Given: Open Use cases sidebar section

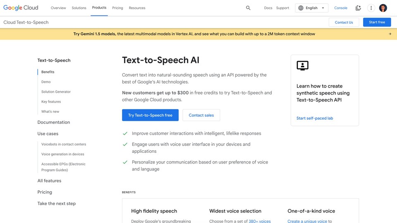Looking at the screenshot, I should click(48, 133).
